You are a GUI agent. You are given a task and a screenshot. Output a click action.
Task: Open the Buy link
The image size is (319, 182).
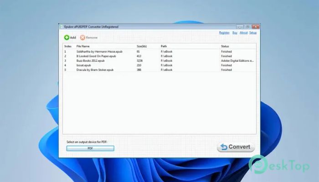[235, 33]
